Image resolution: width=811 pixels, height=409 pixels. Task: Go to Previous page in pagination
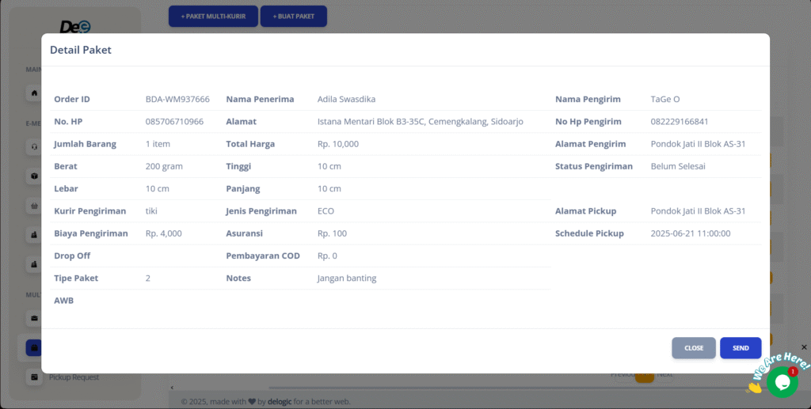[623, 374]
